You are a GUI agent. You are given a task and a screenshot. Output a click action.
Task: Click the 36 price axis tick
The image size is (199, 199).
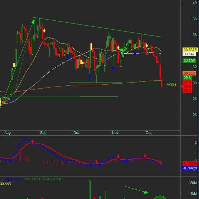pyautogui.click(x=195, y=35)
